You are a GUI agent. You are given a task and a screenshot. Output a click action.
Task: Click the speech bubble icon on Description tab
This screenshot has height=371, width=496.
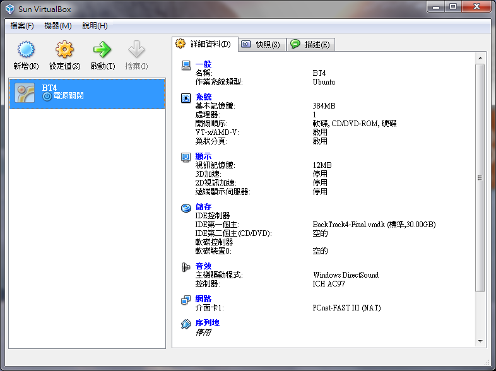pos(295,44)
